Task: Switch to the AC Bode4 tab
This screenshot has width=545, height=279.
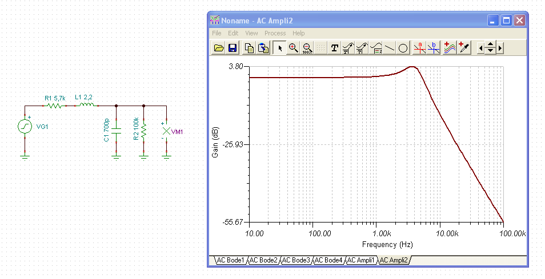Action: coord(328,260)
